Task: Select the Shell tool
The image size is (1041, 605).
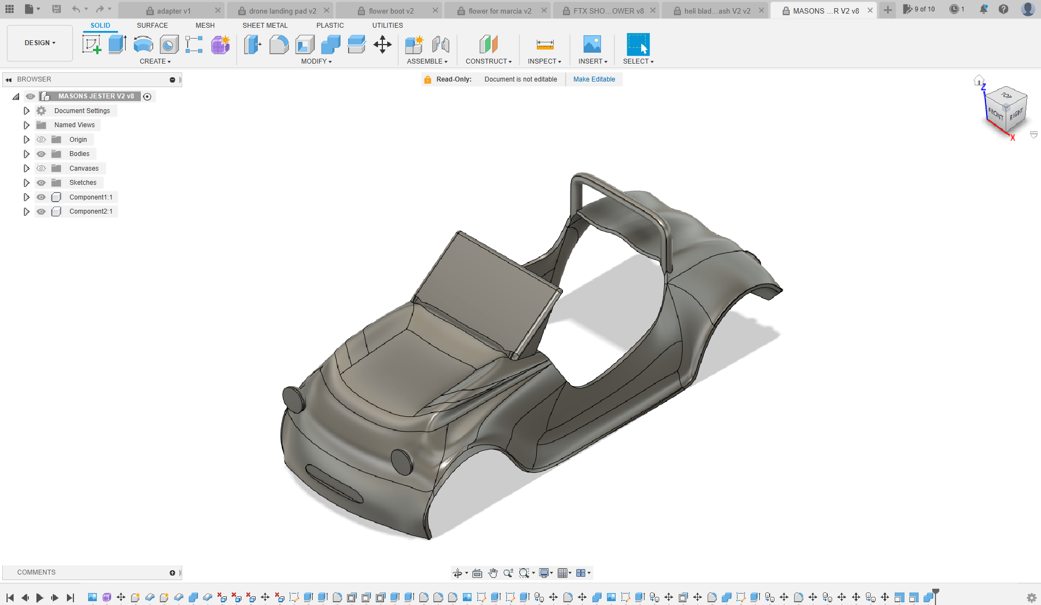Action: (x=305, y=45)
